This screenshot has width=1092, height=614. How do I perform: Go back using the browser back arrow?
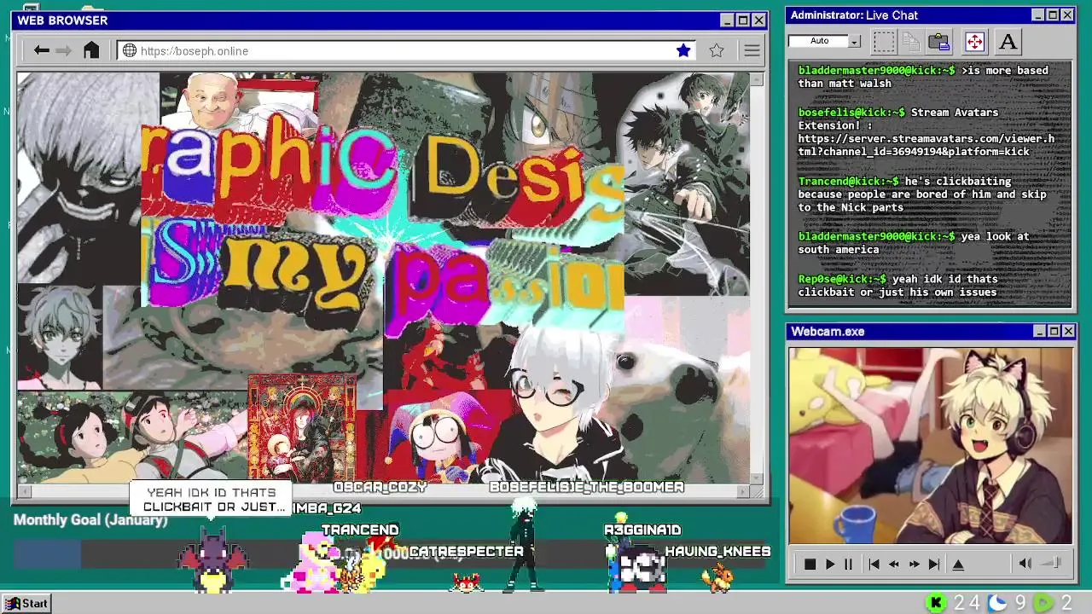pyautogui.click(x=41, y=51)
